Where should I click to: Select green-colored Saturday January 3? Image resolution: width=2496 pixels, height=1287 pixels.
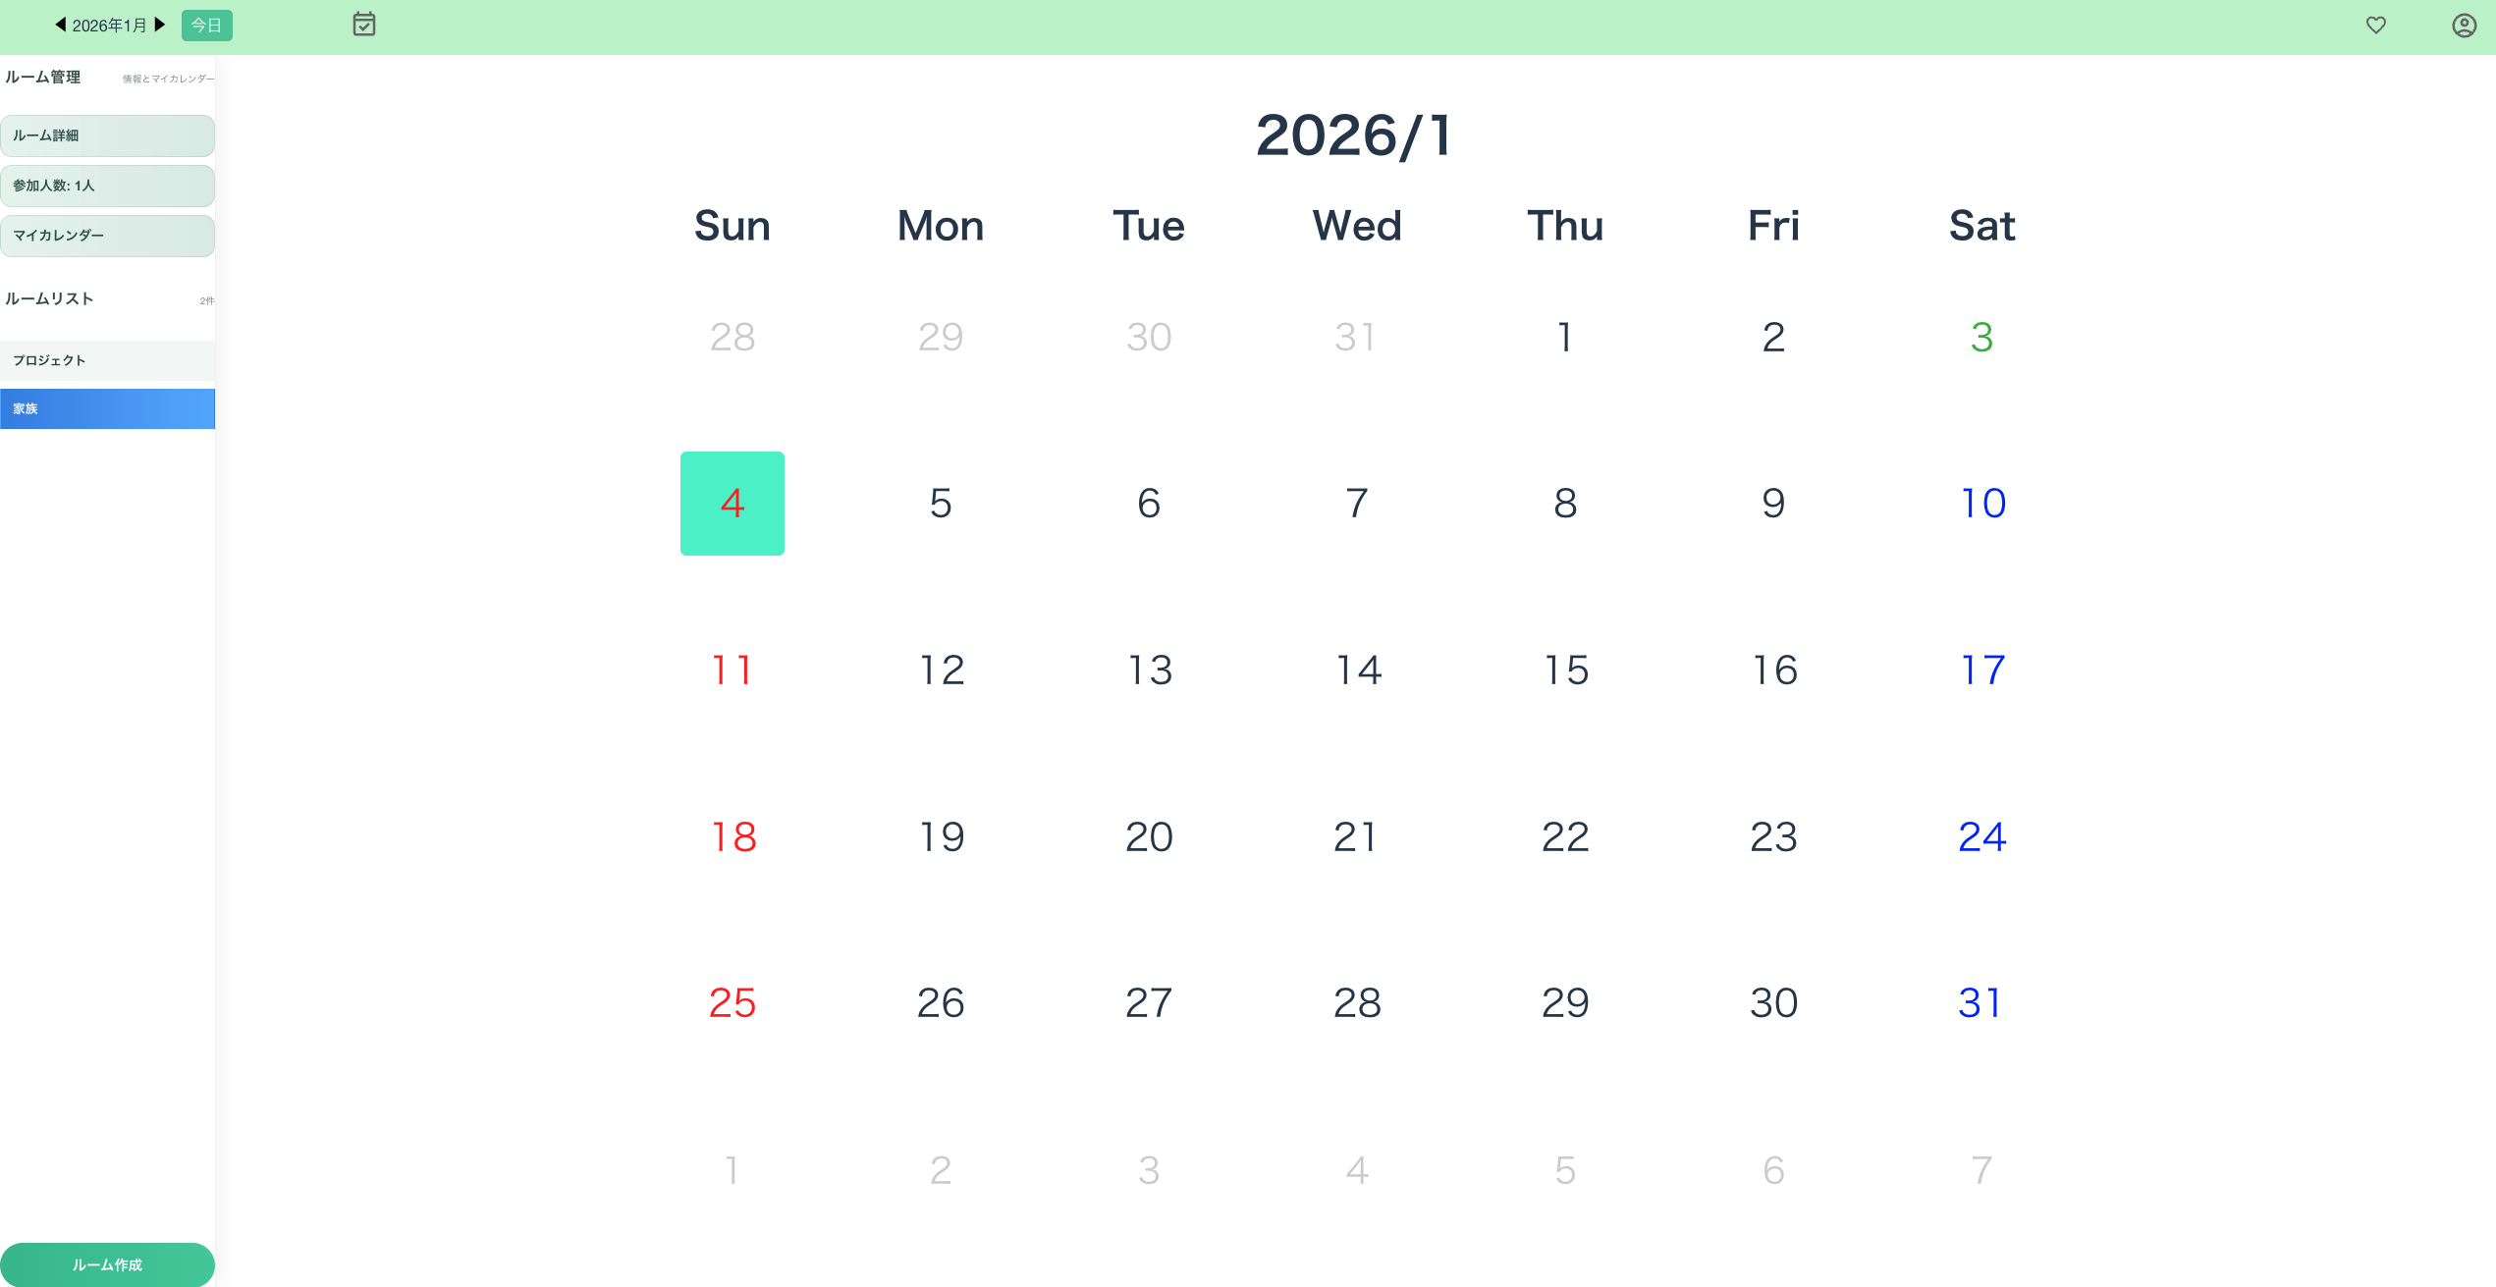[x=1981, y=338]
